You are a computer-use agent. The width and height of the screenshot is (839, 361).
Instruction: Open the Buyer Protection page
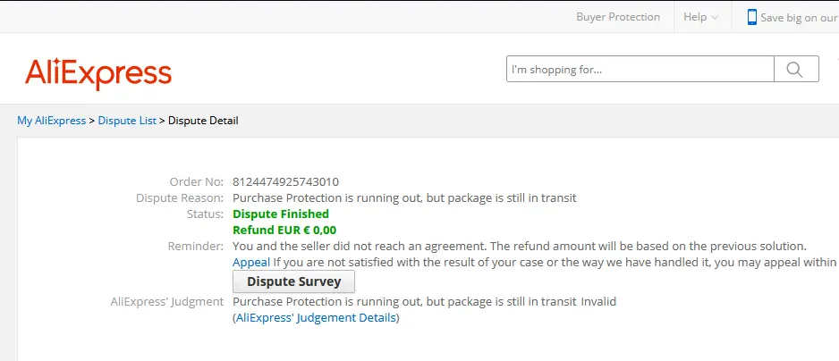point(618,17)
